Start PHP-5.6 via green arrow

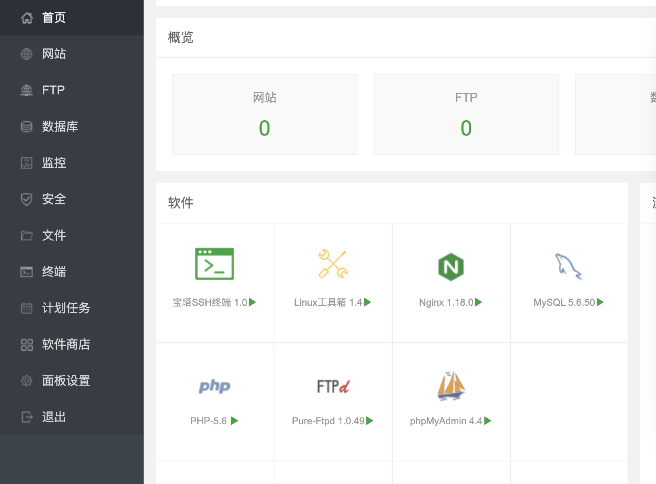coord(234,421)
